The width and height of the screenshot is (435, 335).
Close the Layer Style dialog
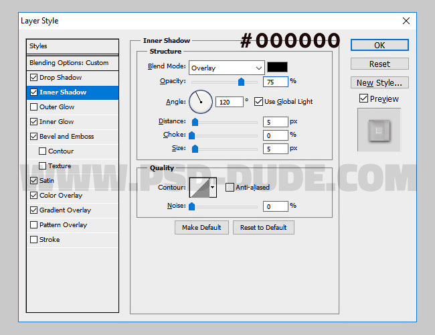coord(406,21)
